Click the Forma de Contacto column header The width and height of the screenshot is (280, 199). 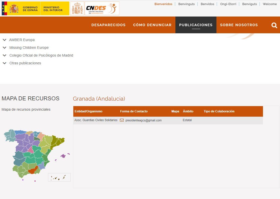(134, 111)
